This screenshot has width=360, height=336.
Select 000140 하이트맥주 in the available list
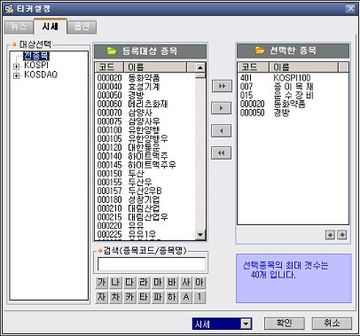click(x=145, y=156)
